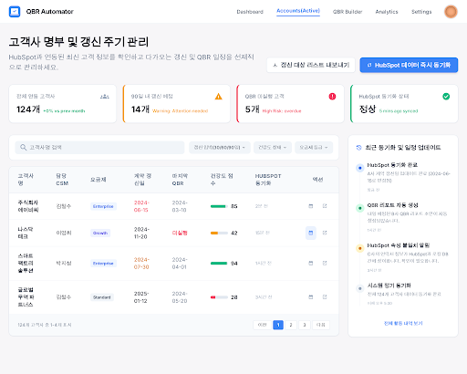Screen dimensions: 467x374
Task: Click the 나스닥 테크 customer name
Action: (26, 233)
